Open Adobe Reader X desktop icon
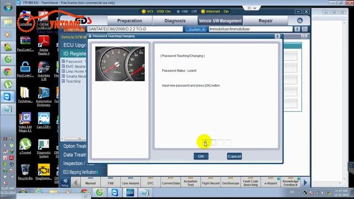 (44, 45)
